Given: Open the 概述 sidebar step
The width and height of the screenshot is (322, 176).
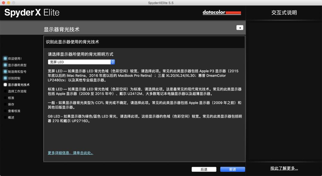Looking at the screenshot, I should pos(11,118).
